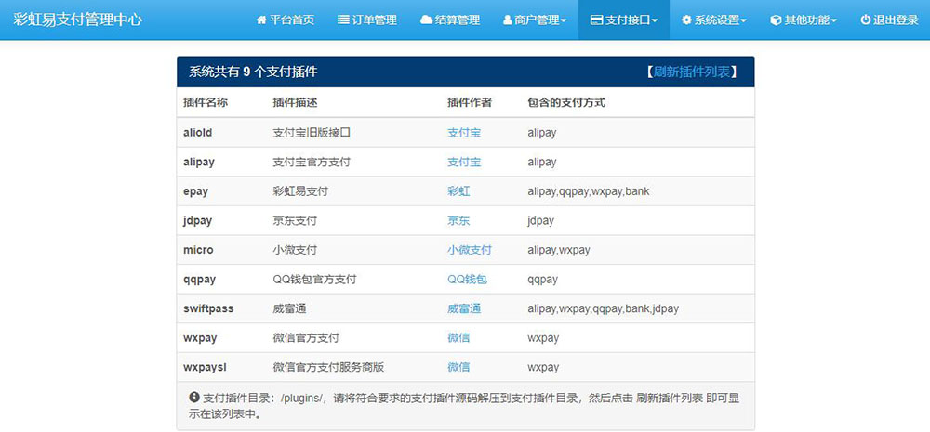The height and width of the screenshot is (432, 930).
Task: Click the 插件名称 column header
Action: click(206, 102)
